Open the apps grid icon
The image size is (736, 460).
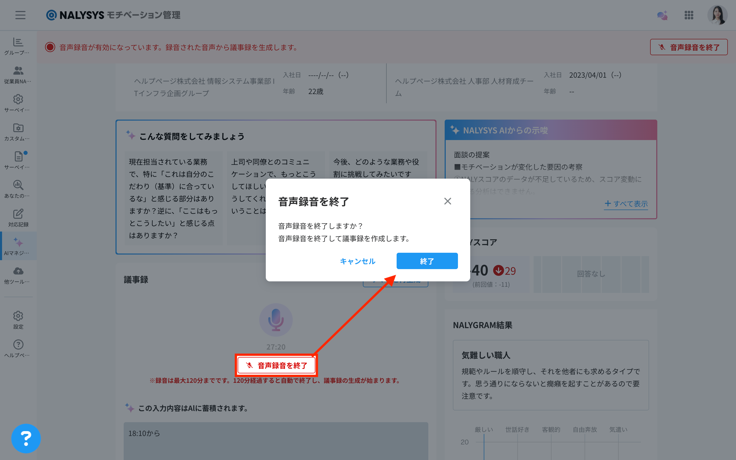tap(688, 15)
